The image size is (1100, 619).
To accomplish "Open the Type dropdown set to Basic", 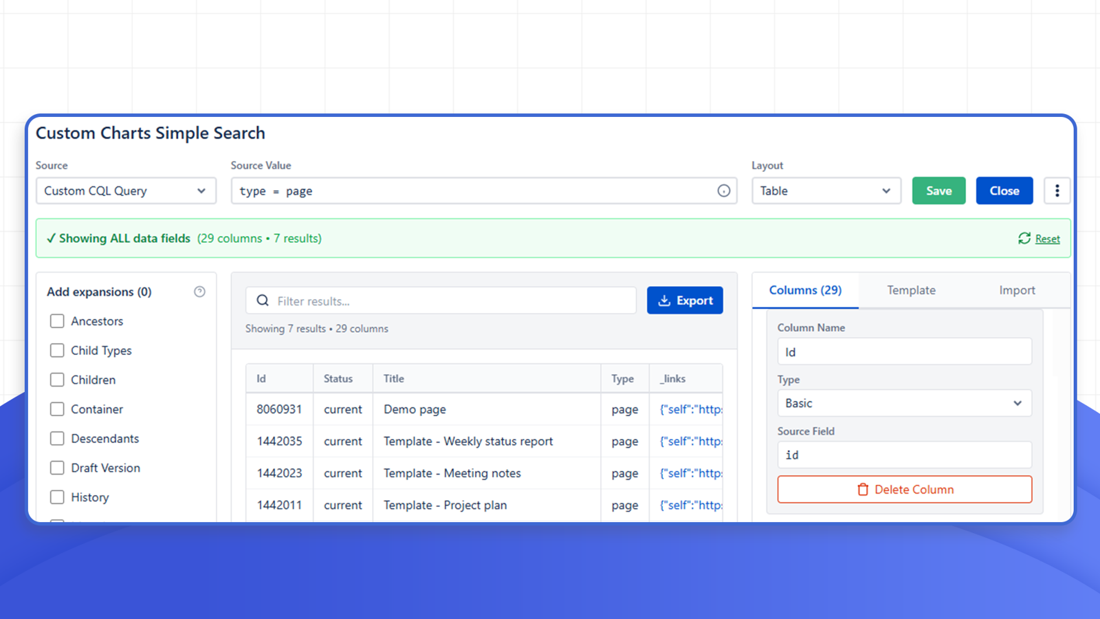I will pyautogui.click(x=904, y=403).
